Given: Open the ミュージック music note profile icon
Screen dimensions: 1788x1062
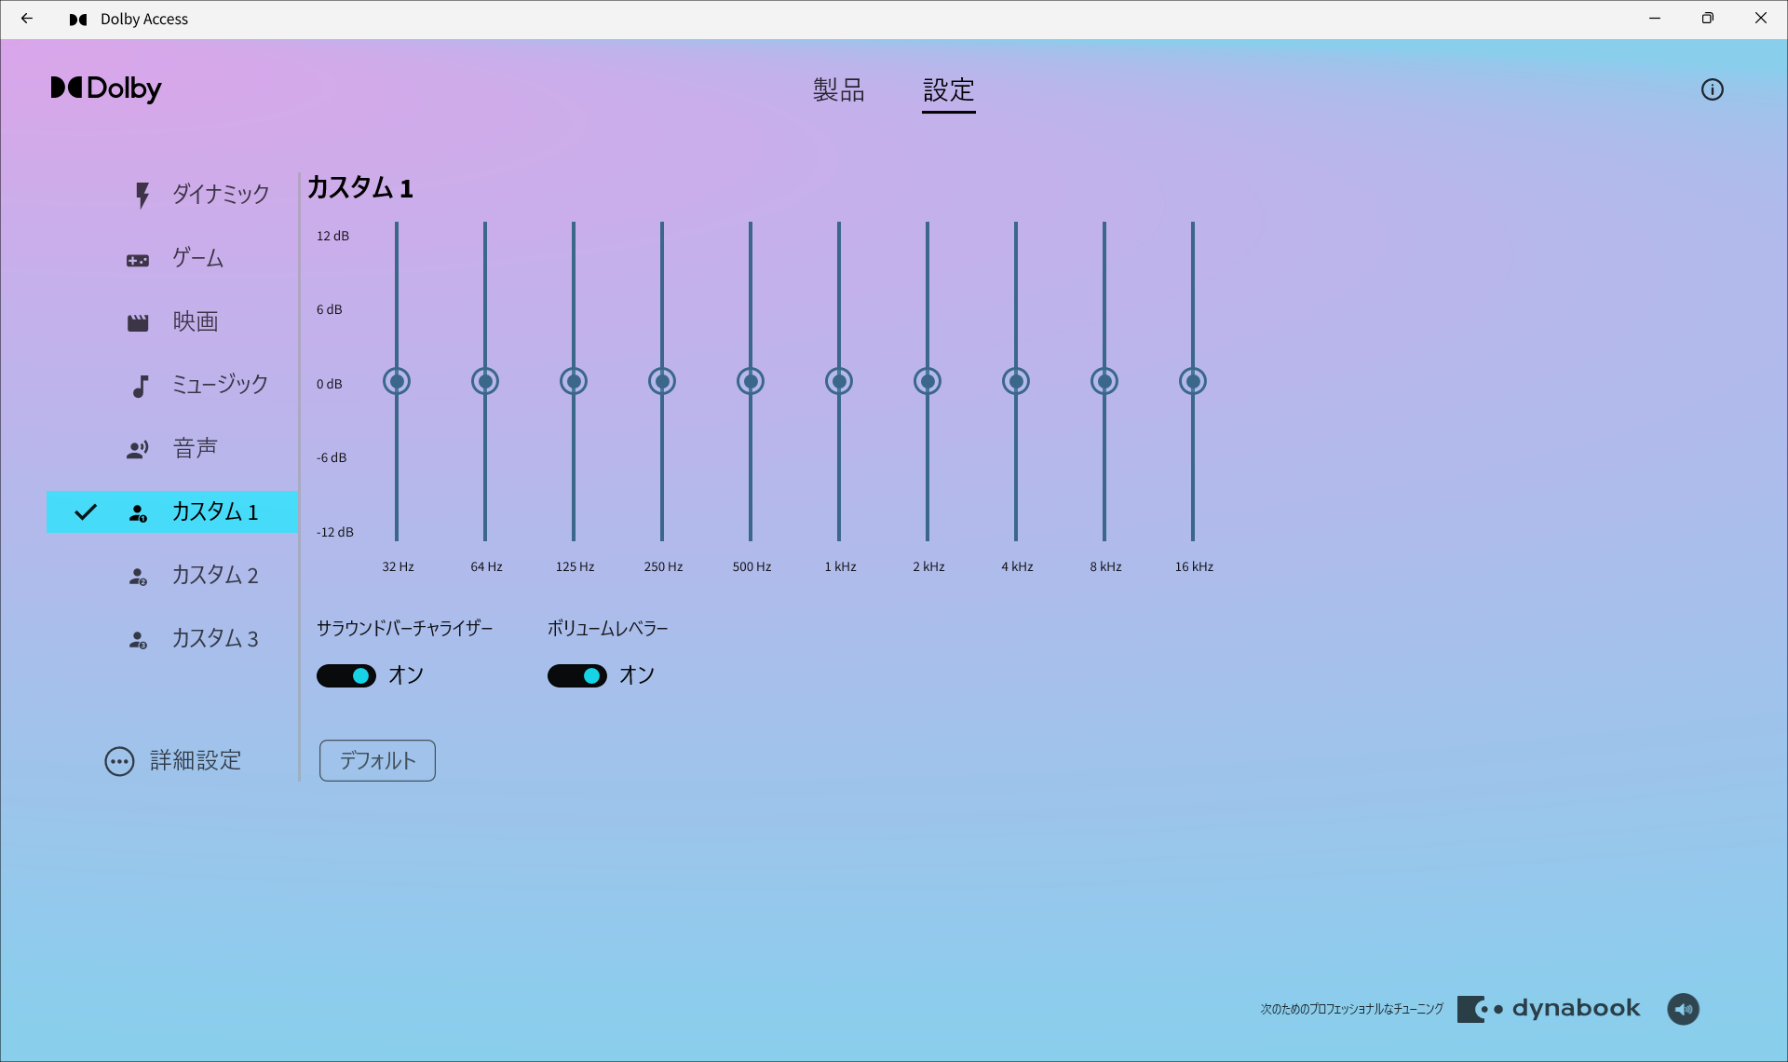Looking at the screenshot, I should [x=138, y=385].
